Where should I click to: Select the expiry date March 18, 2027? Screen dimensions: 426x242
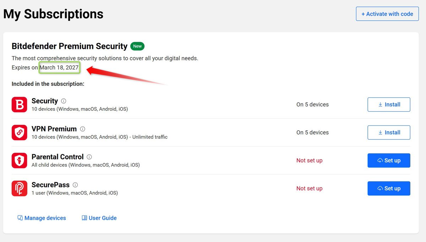tap(59, 67)
